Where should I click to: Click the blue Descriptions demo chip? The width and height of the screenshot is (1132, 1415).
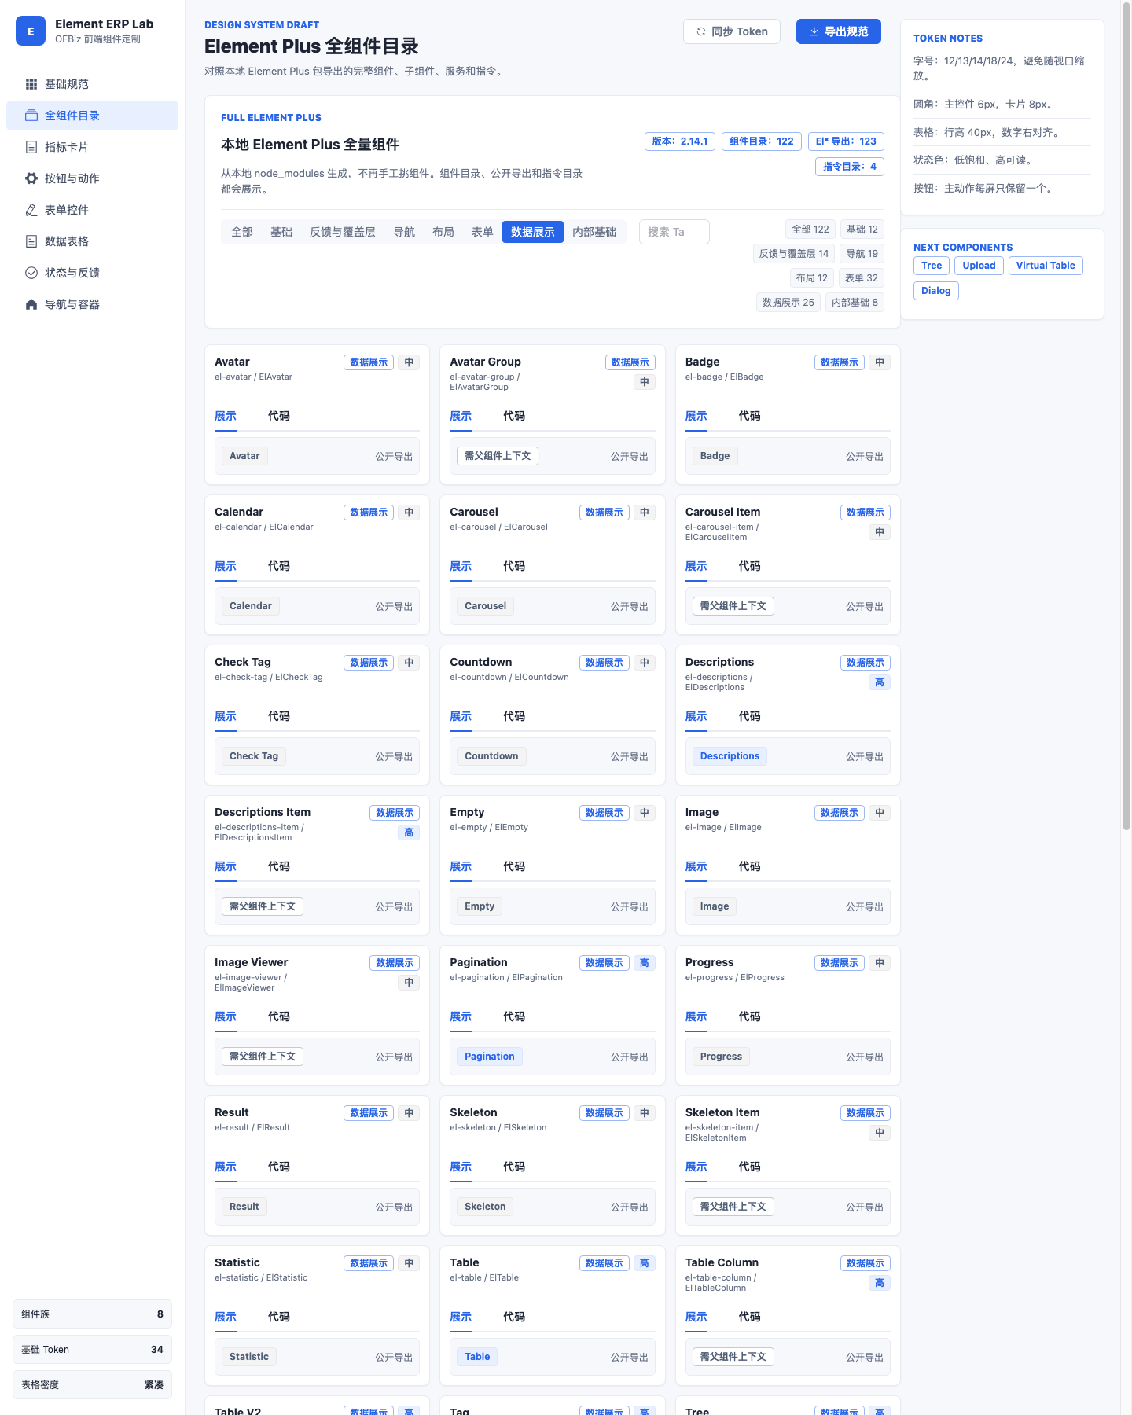coord(730,756)
